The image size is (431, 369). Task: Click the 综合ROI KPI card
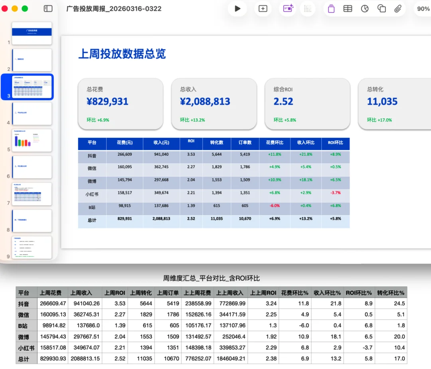tap(307, 103)
